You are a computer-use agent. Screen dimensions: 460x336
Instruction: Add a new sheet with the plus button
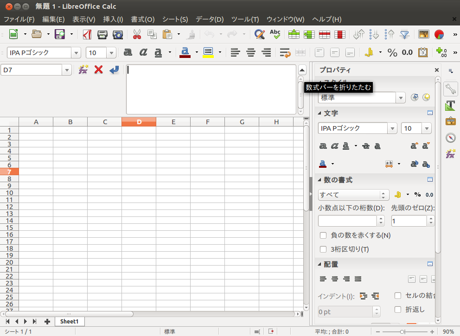click(x=47, y=322)
